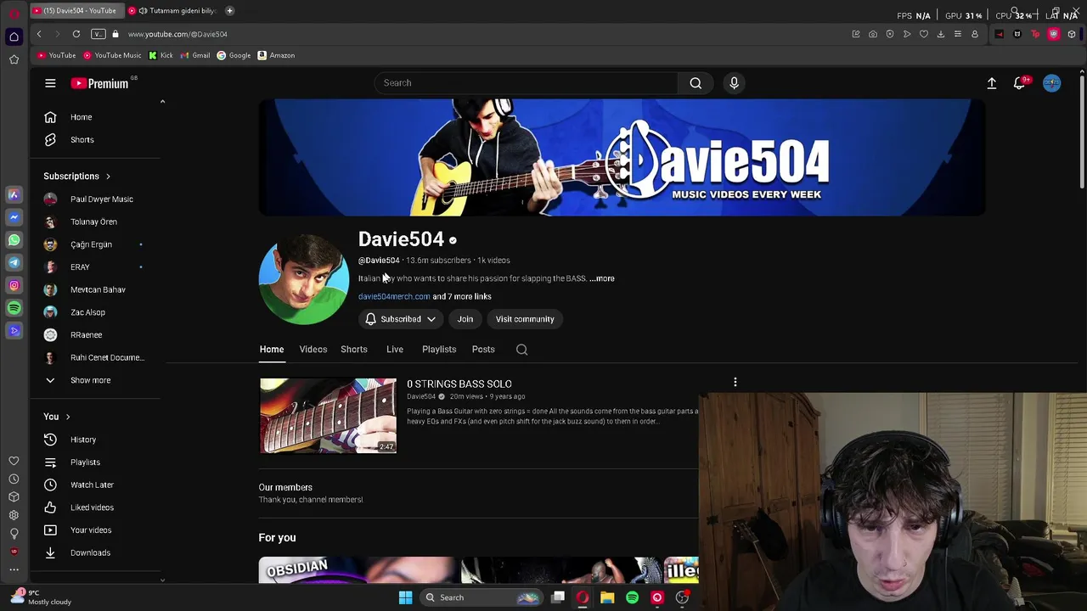
Task: Open Easy Setup sliders icon in address bar
Action: 958,34
